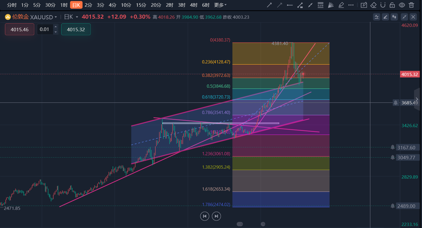This screenshot has width=422, height=228.
Task: Open the indicators panel icon
Action: point(377,17)
